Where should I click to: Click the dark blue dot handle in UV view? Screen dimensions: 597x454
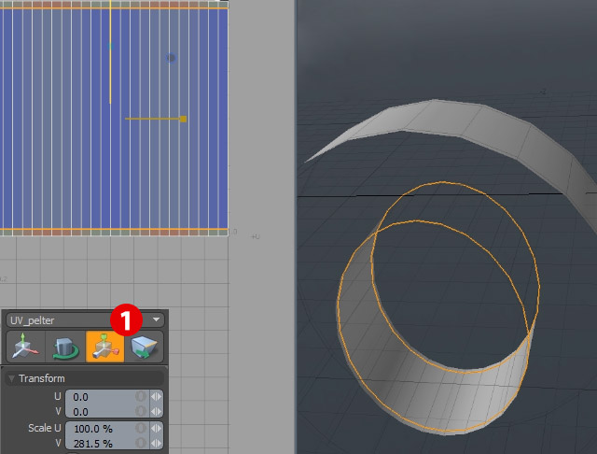(171, 58)
